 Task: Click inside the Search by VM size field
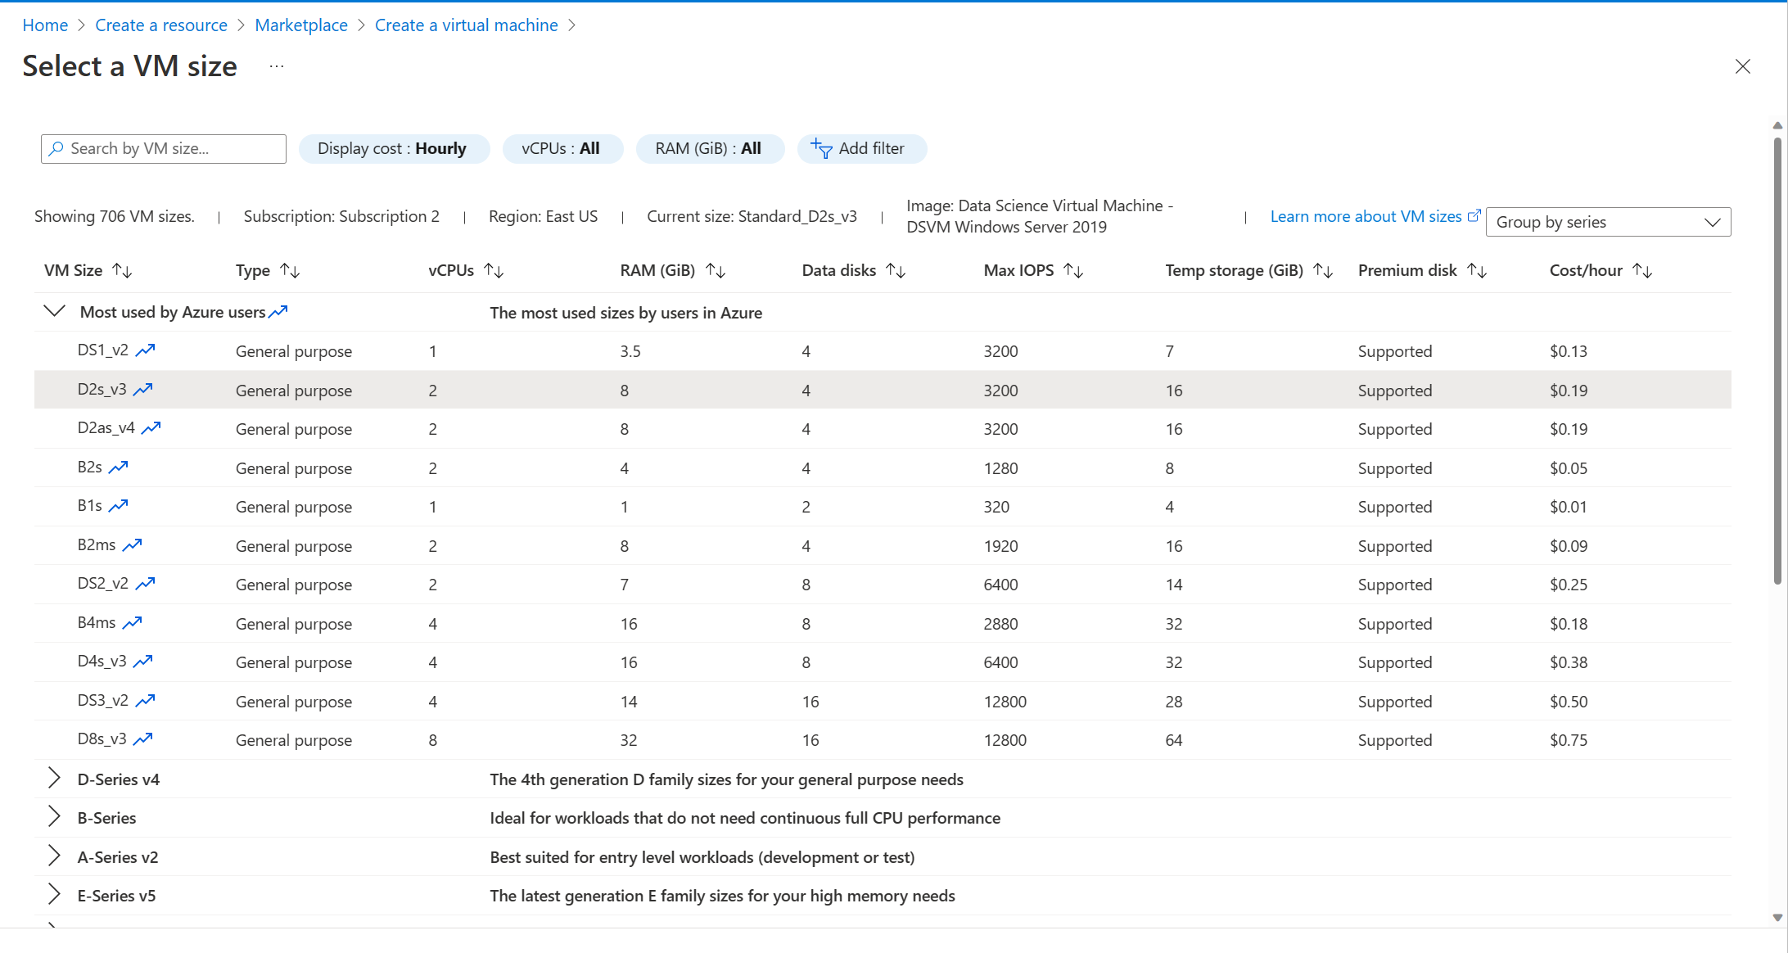(164, 148)
